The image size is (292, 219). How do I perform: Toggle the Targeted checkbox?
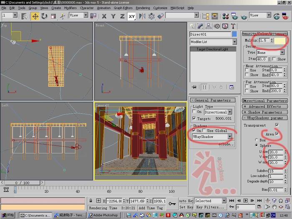pyautogui.click(x=194, y=118)
